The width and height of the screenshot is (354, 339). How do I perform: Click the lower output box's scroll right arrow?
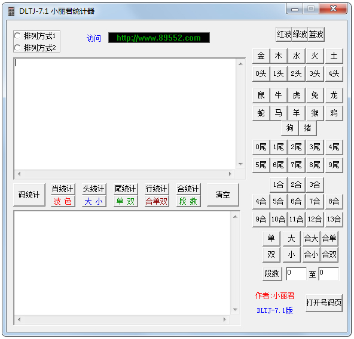click(225, 319)
